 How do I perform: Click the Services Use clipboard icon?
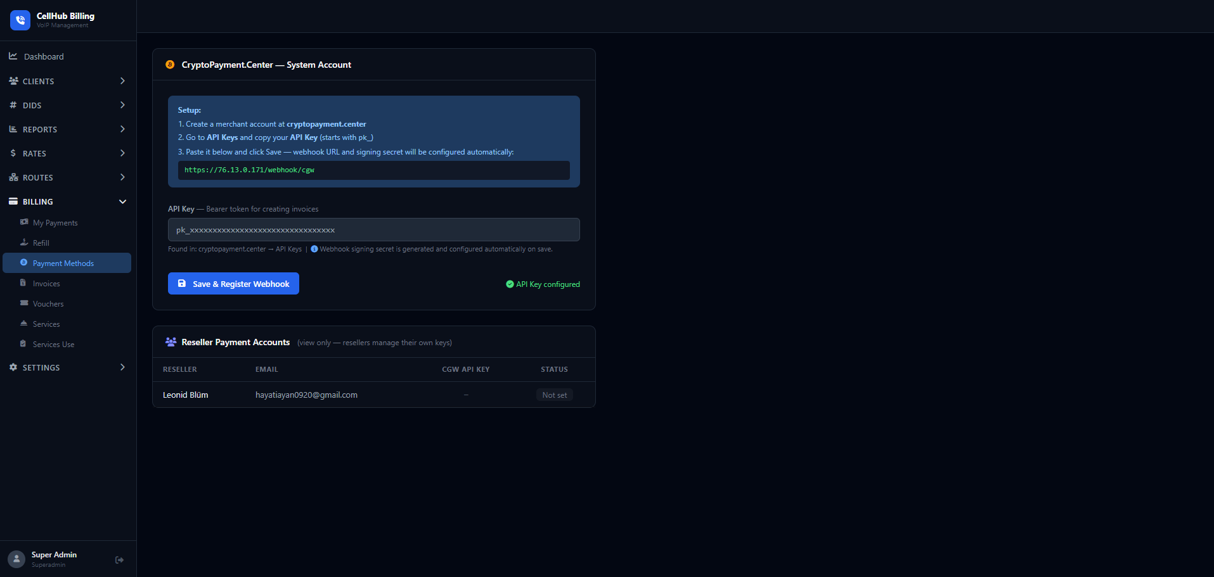(23, 344)
